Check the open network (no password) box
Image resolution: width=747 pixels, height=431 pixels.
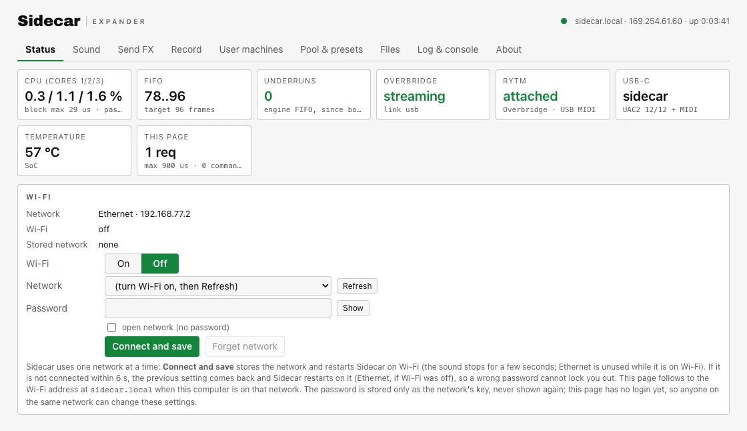click(111, 327)
